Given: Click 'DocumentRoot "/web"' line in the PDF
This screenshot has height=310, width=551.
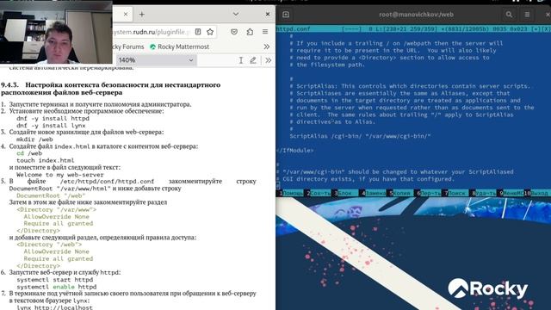Looking at the screenshot, I should pos(51,195).
